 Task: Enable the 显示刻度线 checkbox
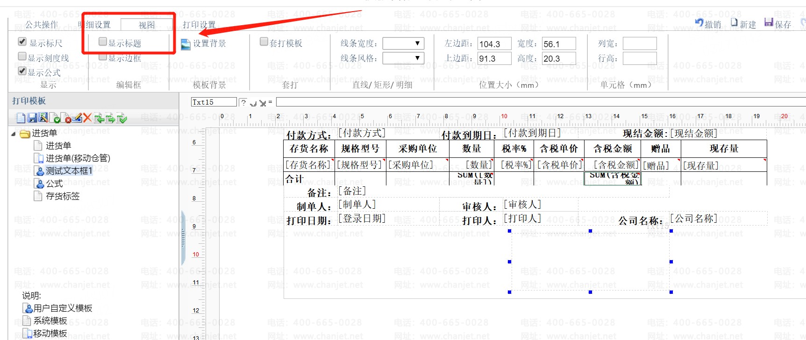[x=22, y=57]
